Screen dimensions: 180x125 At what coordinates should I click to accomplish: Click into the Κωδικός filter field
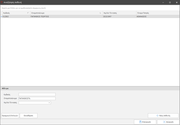click(37, 94)
